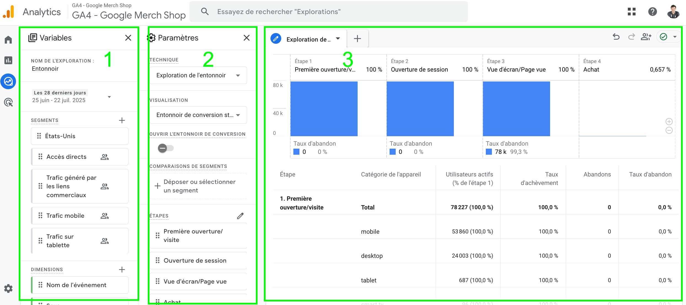Close the Variables panel
686x305 pixels.
pos(128,38)
